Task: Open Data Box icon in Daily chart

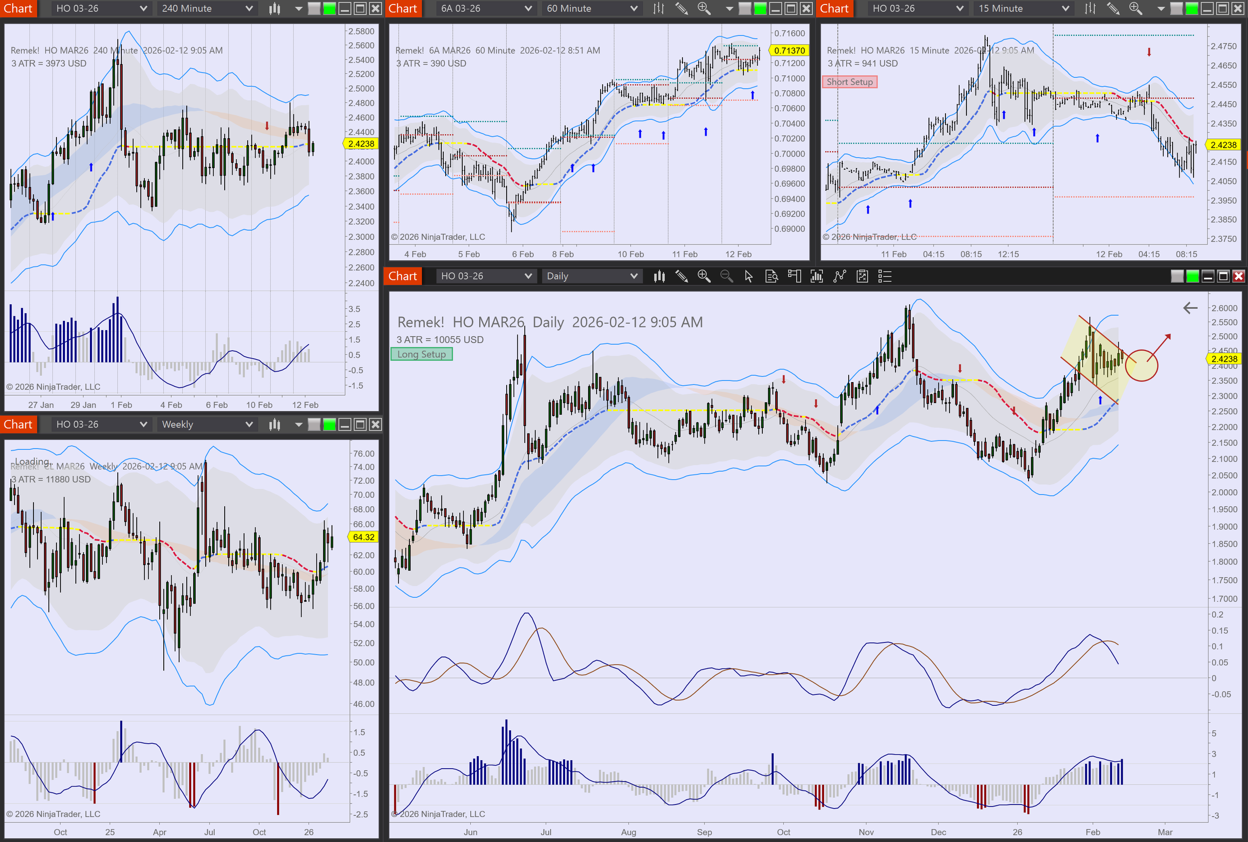Action: tap(772, 276)
